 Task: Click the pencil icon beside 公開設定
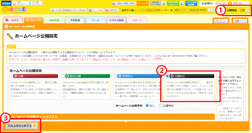click(x=248, y=10)
